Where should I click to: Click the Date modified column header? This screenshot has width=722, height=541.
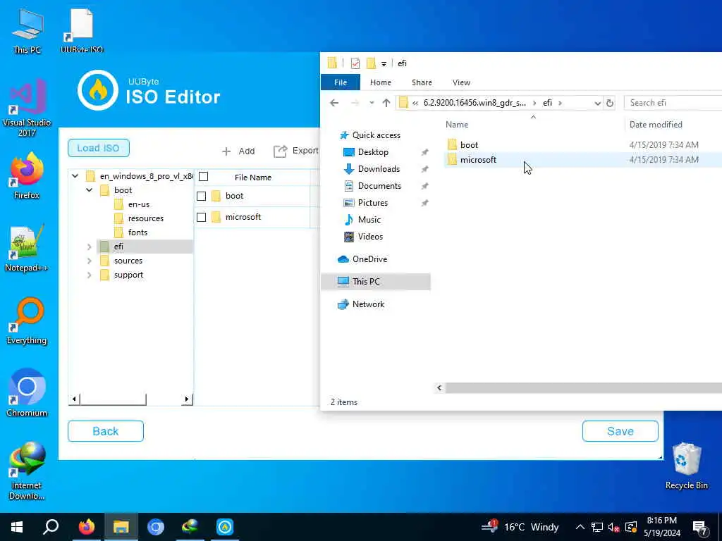click(x=656, y=124)
